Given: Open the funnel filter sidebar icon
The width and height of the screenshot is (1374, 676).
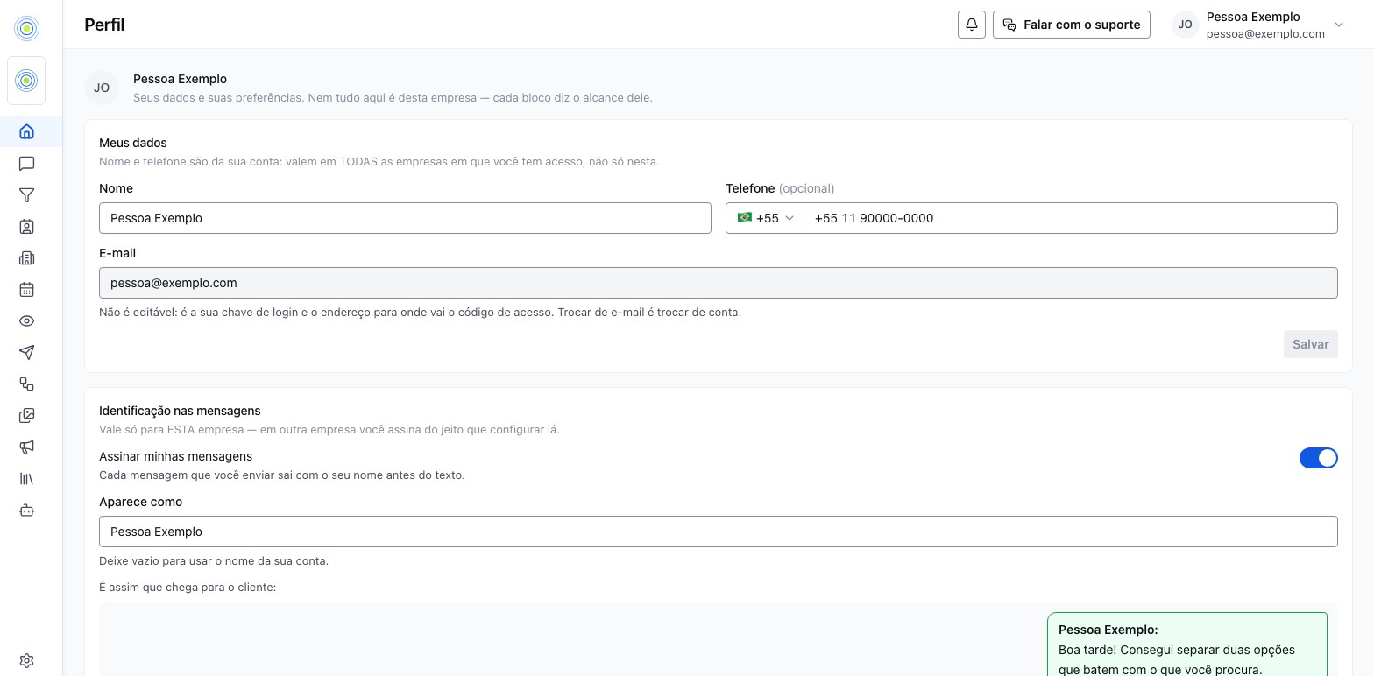Looking at the screenshot, I should click(26, 195).
